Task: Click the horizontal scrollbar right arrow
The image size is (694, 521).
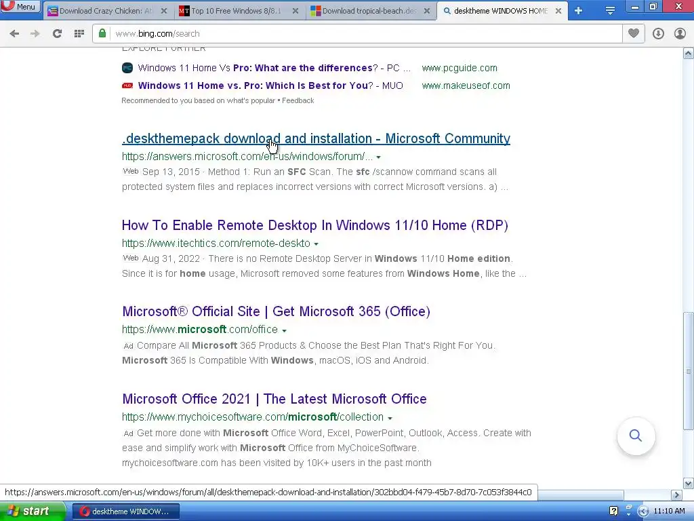Action: pos(676,495)
